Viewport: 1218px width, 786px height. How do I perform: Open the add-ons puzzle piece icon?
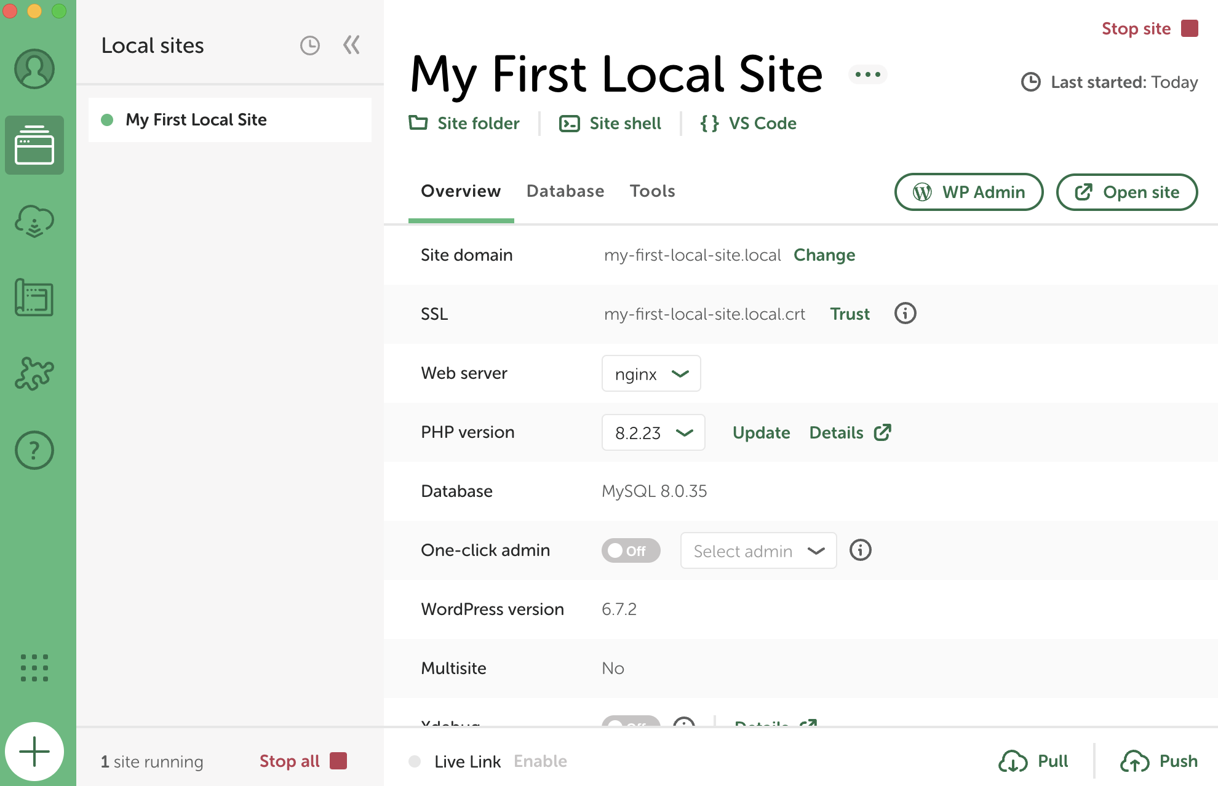pyautogui.click(x=34, y=374)
